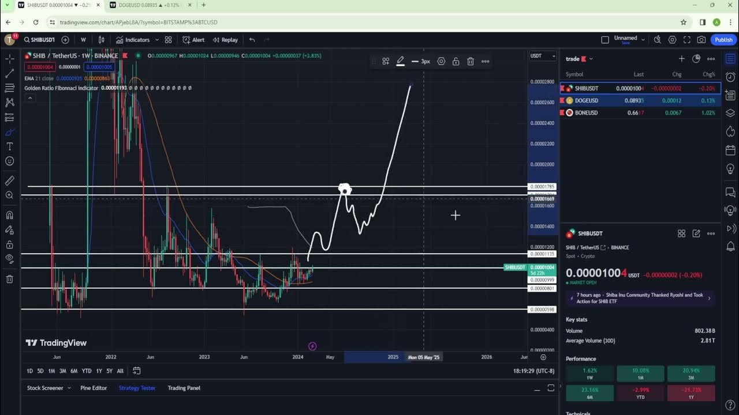Screen dimensions: 739x415
Task: Open the Indicators menu
Action: (x=132, y=40)
